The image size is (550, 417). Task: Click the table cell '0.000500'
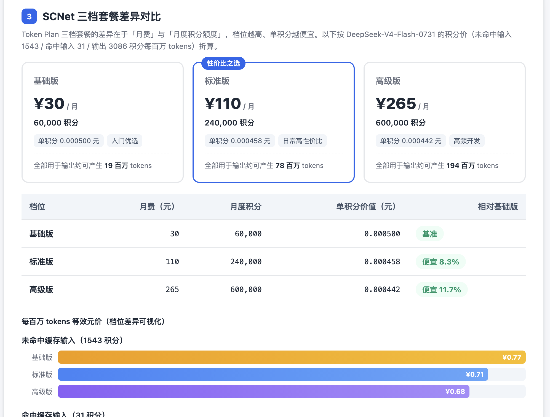pos(382,234)
